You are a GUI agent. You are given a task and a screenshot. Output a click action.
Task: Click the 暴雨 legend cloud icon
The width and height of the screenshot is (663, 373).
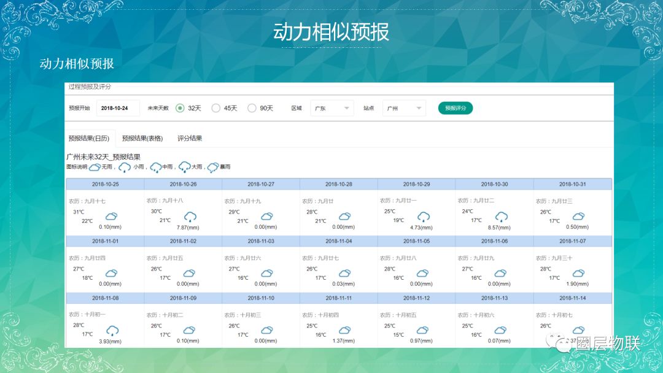pos(212,167)
